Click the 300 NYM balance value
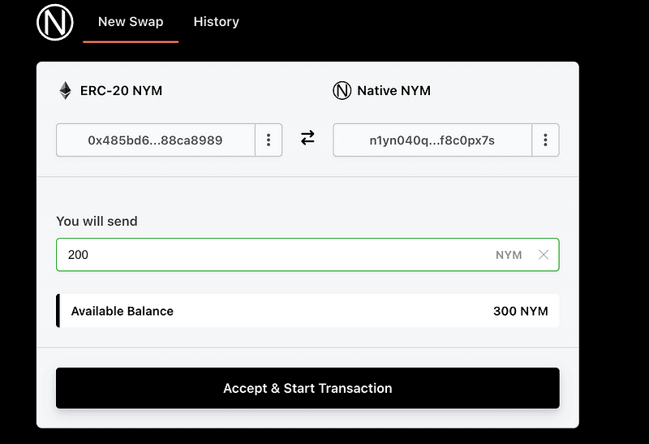The width and height of the screenshot is (649, 444). click(x=520, y=311)
